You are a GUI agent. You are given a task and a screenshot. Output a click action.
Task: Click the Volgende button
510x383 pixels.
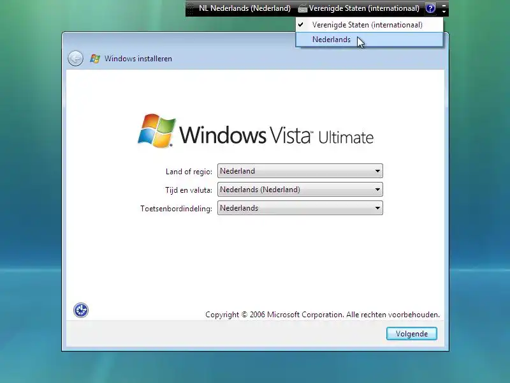tap(411, 333)
